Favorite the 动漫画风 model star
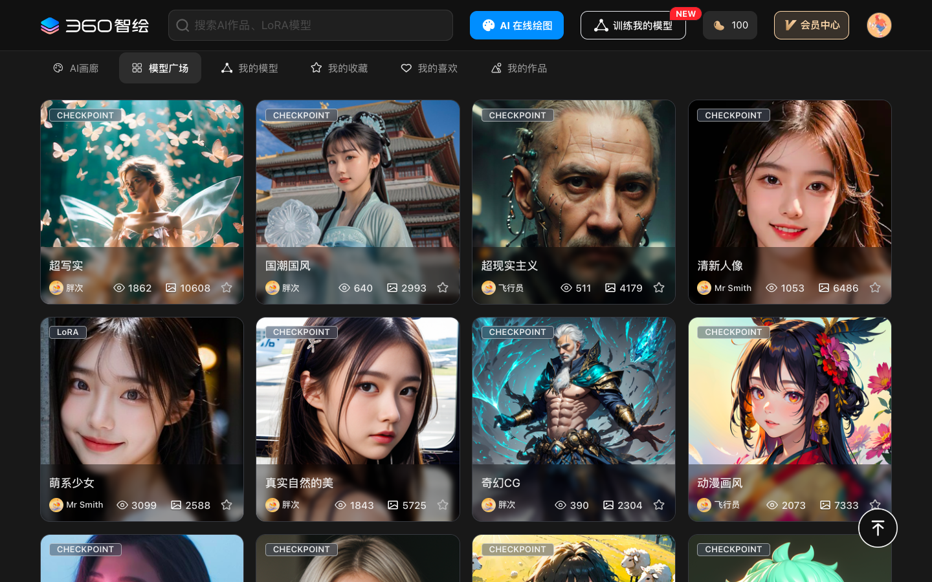The height and width of the screenshot is (582, 932). 875,504
